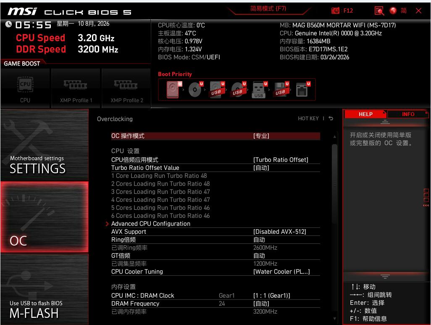The height and width of the screenshot is (325, 431).
Task: Click the clock icon beside 05:55
Action: click(x=8, y=24)
